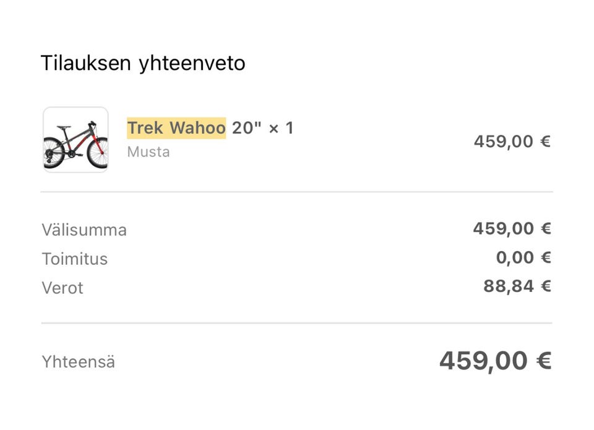The width and height of the screenshot is (594, 430).
Task: Click the "Verot" label
Action: pos(62,288)
